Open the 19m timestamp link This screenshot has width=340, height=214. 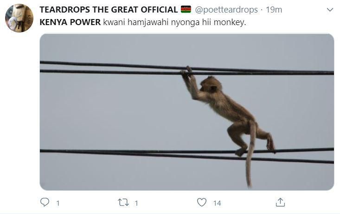coord(274,10)
